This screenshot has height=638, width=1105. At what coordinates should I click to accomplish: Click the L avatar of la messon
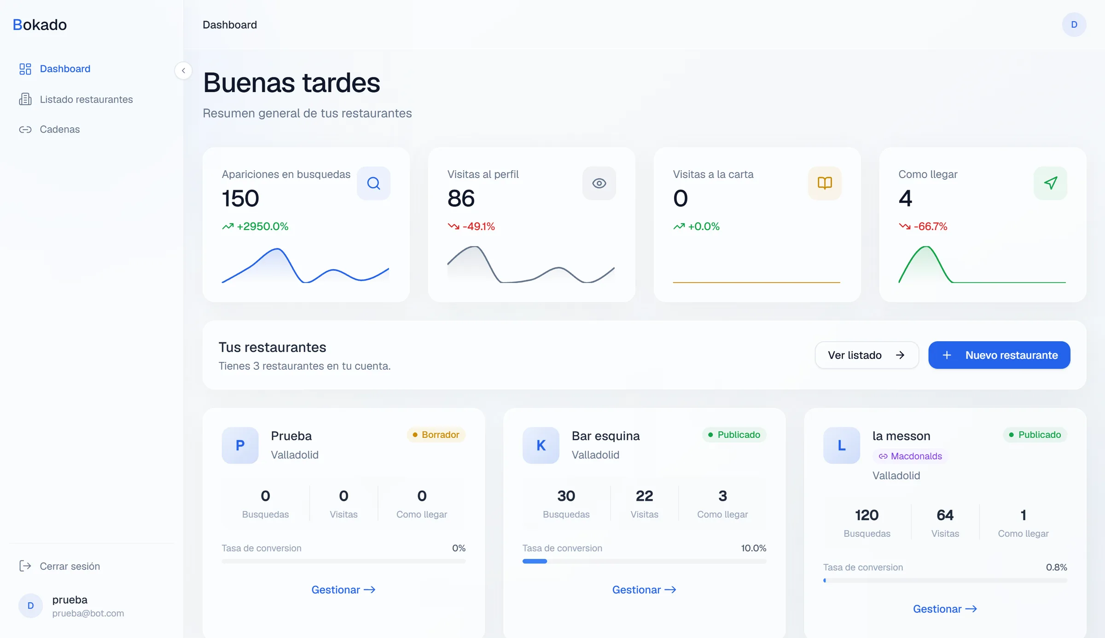(x=842, y=445)
